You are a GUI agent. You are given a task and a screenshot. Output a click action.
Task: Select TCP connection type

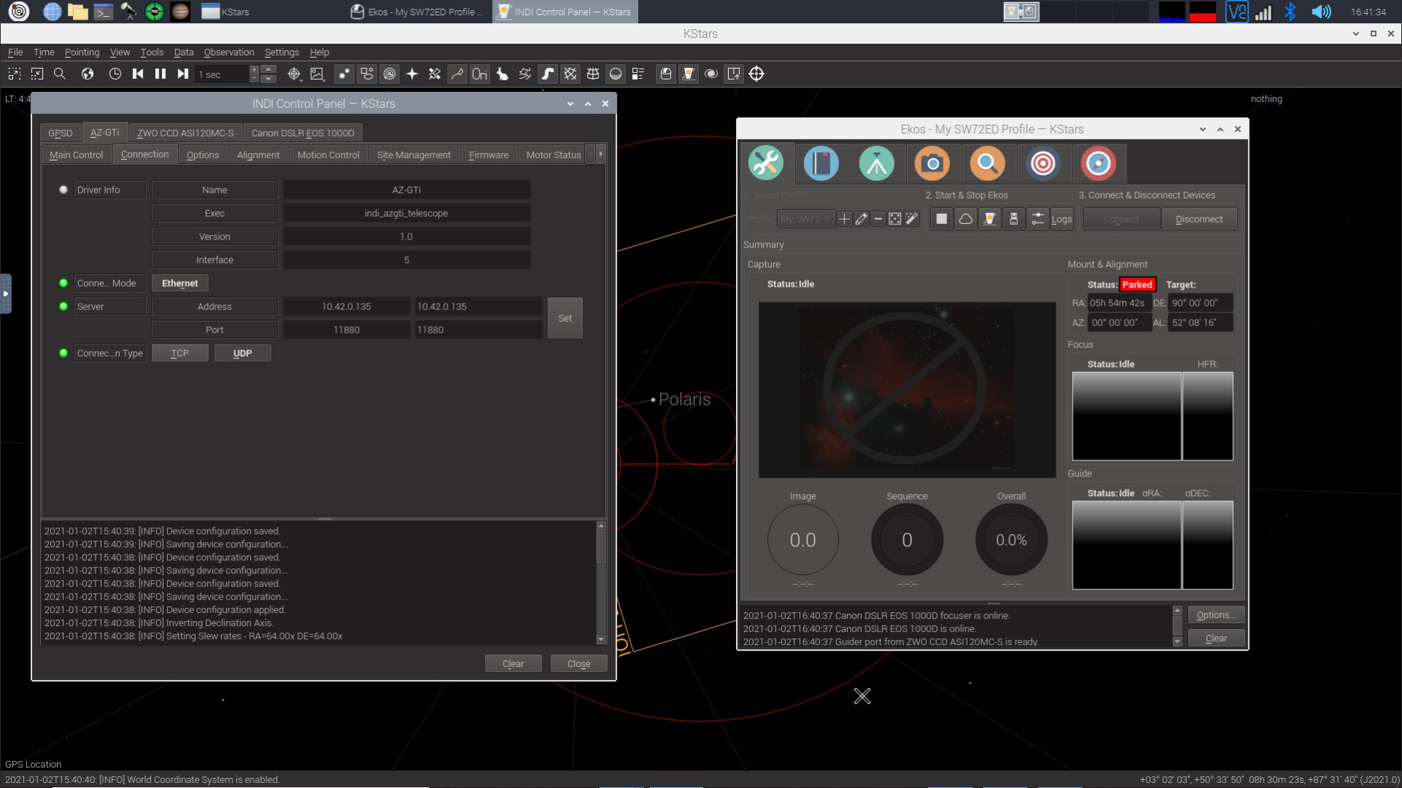coord(180,353)
